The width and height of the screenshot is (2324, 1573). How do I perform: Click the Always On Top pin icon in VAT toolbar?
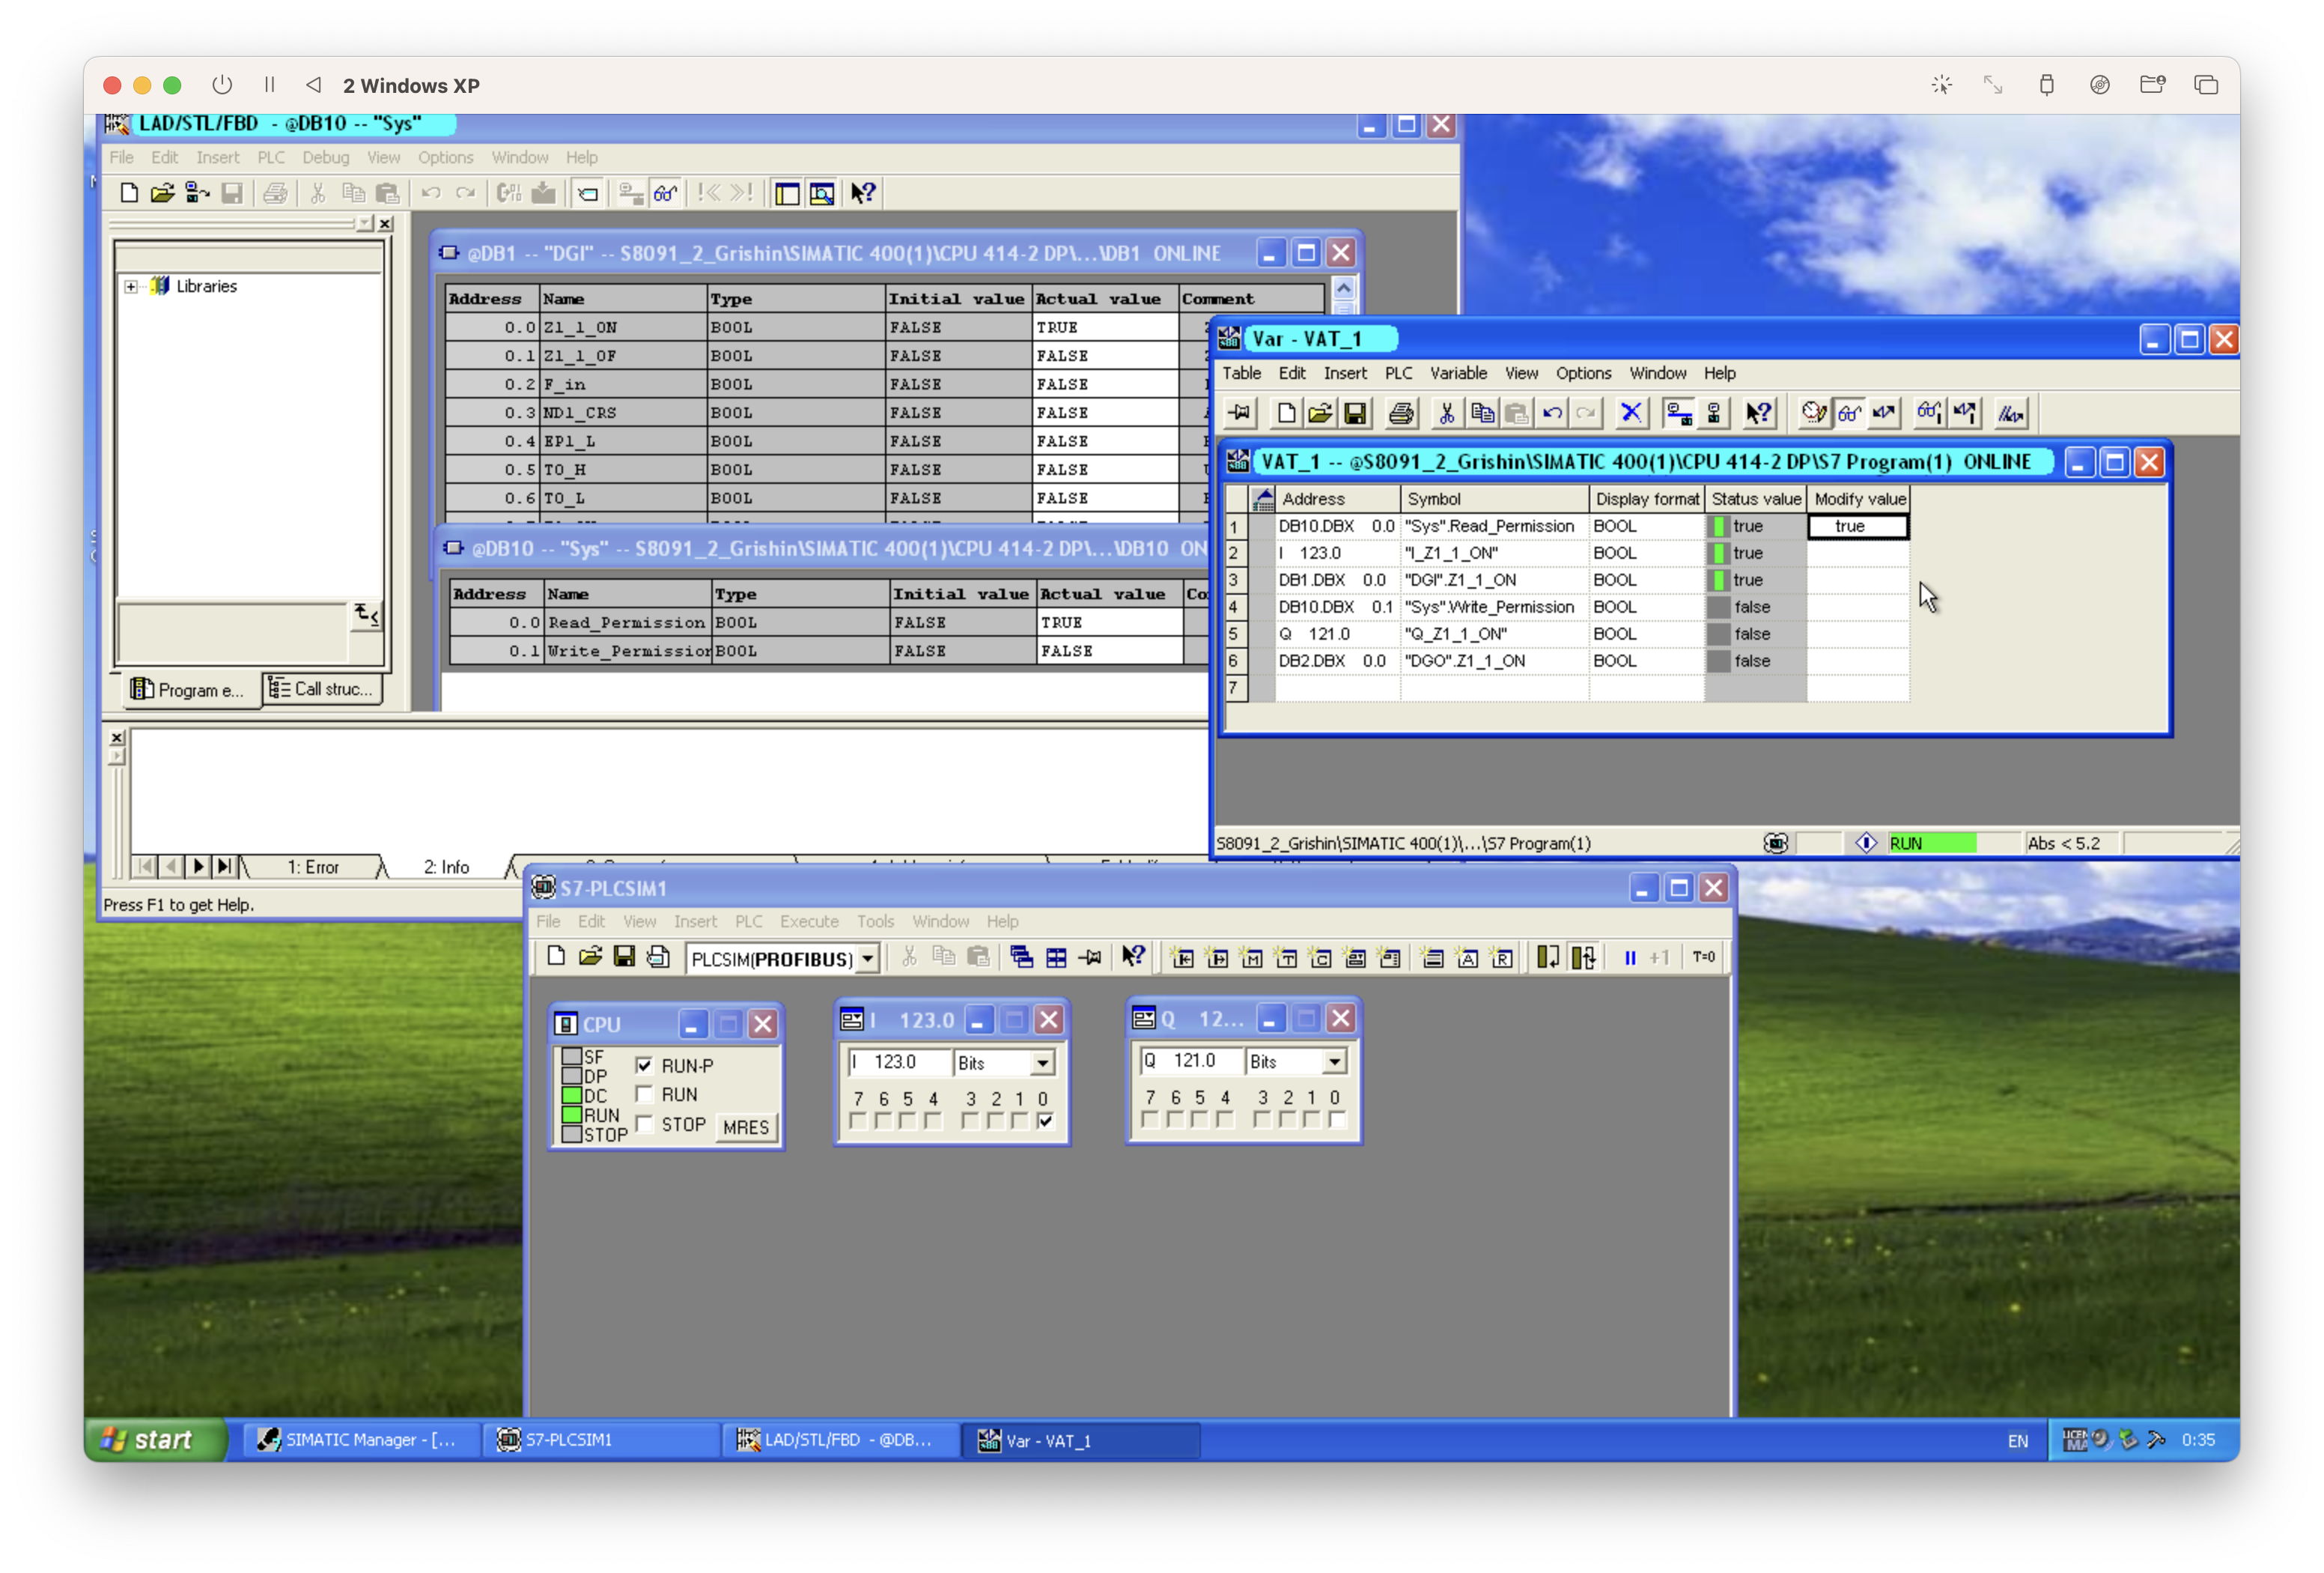click(x=1240, y=412)
